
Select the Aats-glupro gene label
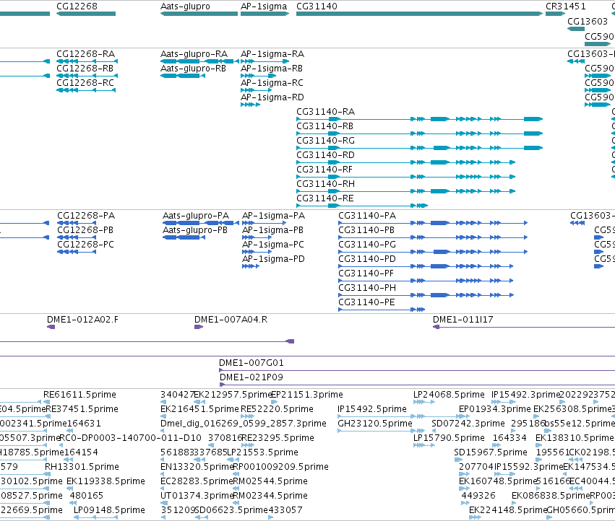click(x=185, y=6)
